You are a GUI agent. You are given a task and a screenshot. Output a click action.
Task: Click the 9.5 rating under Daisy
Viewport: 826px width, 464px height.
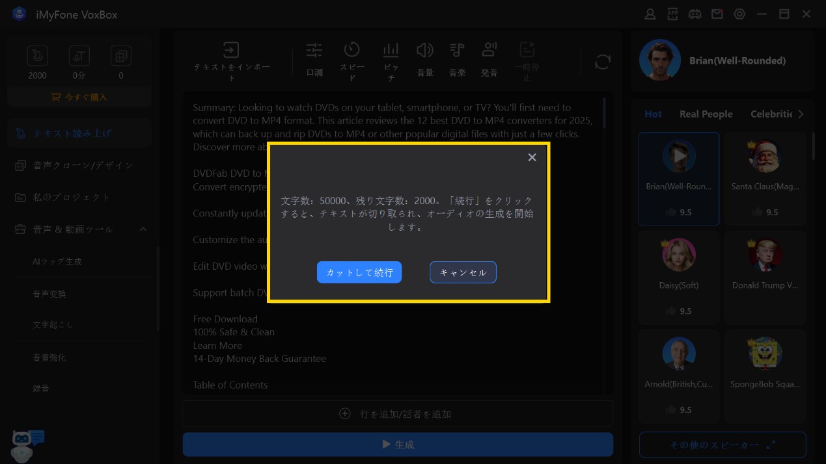[x=679, y=311]
